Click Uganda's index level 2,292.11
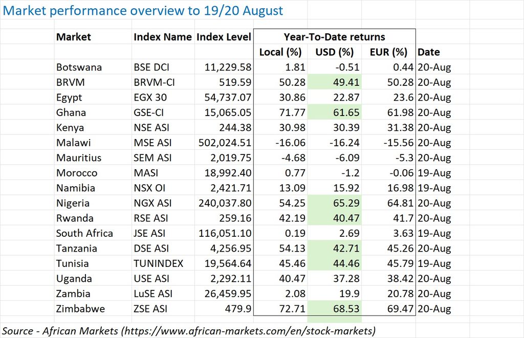The height and width of the screenshot is (338, 524). 224,278
